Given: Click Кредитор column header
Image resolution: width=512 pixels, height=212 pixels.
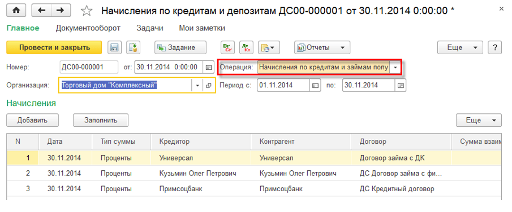Looking at the screenshot, I should (x=201, y=142).
